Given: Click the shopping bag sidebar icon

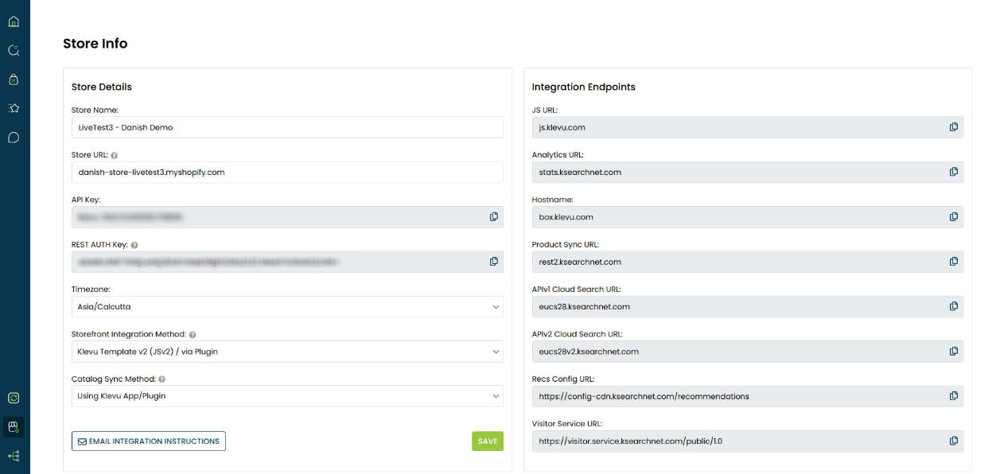Looking at the screenshot, I should (14, 80).
